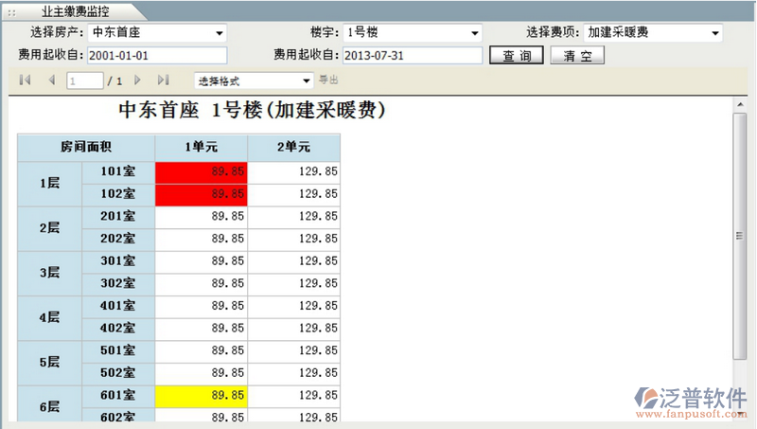Click the vertical scrollbar thumb
757x429 pixels.
point(741,237)
